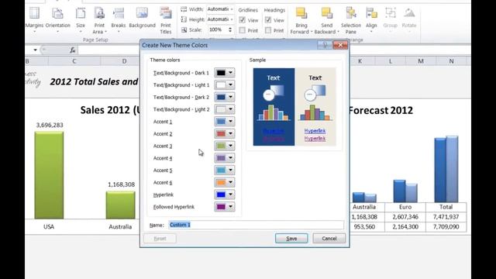Pick the Accent 3 green color swatch
Screen dimensions: 496x279
(x=221, y=146)
